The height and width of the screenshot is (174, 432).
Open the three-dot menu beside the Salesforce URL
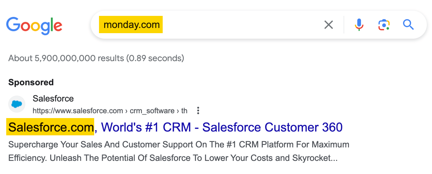(x=198, y=111)
